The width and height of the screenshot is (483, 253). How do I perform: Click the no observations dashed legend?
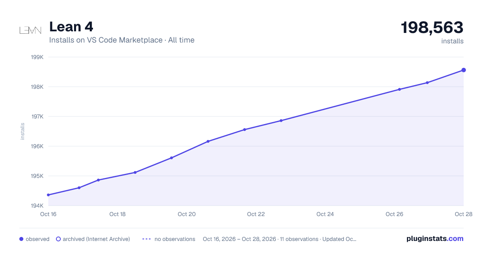point(147,239)
